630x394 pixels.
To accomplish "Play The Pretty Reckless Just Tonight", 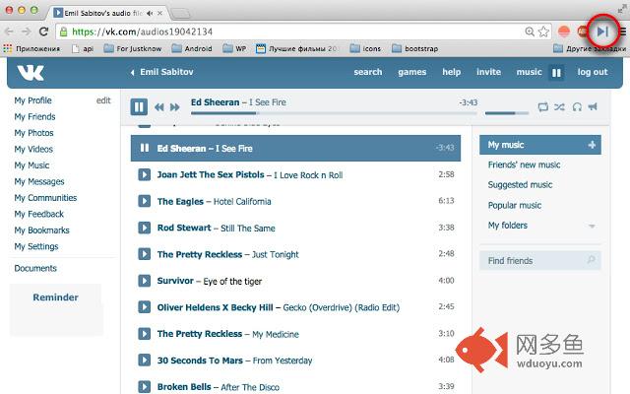I will 145,254.
